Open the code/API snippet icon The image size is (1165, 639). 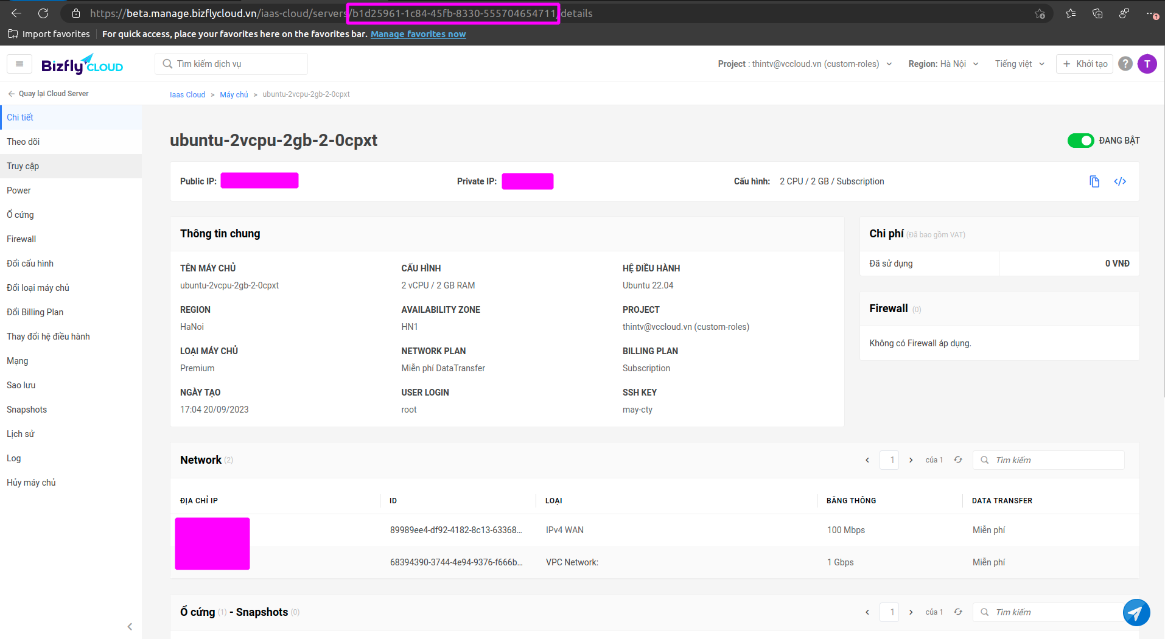[x=1119, y=181]
